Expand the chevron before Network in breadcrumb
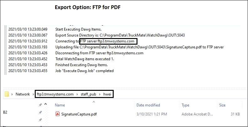 12,94
